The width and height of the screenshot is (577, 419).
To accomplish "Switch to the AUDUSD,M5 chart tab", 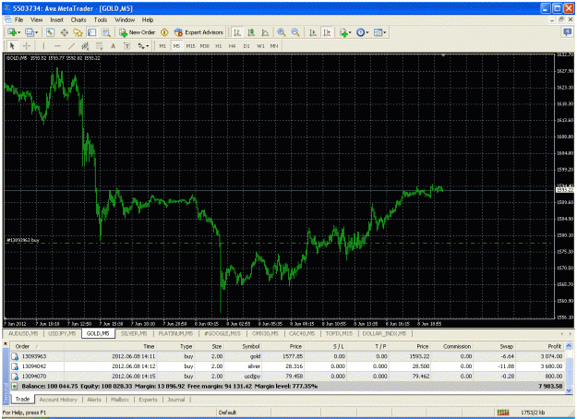I will point(23,333).
